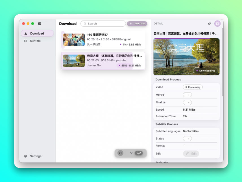Click the settings gear icon
The image size is (242, 182).
point(26,156)
